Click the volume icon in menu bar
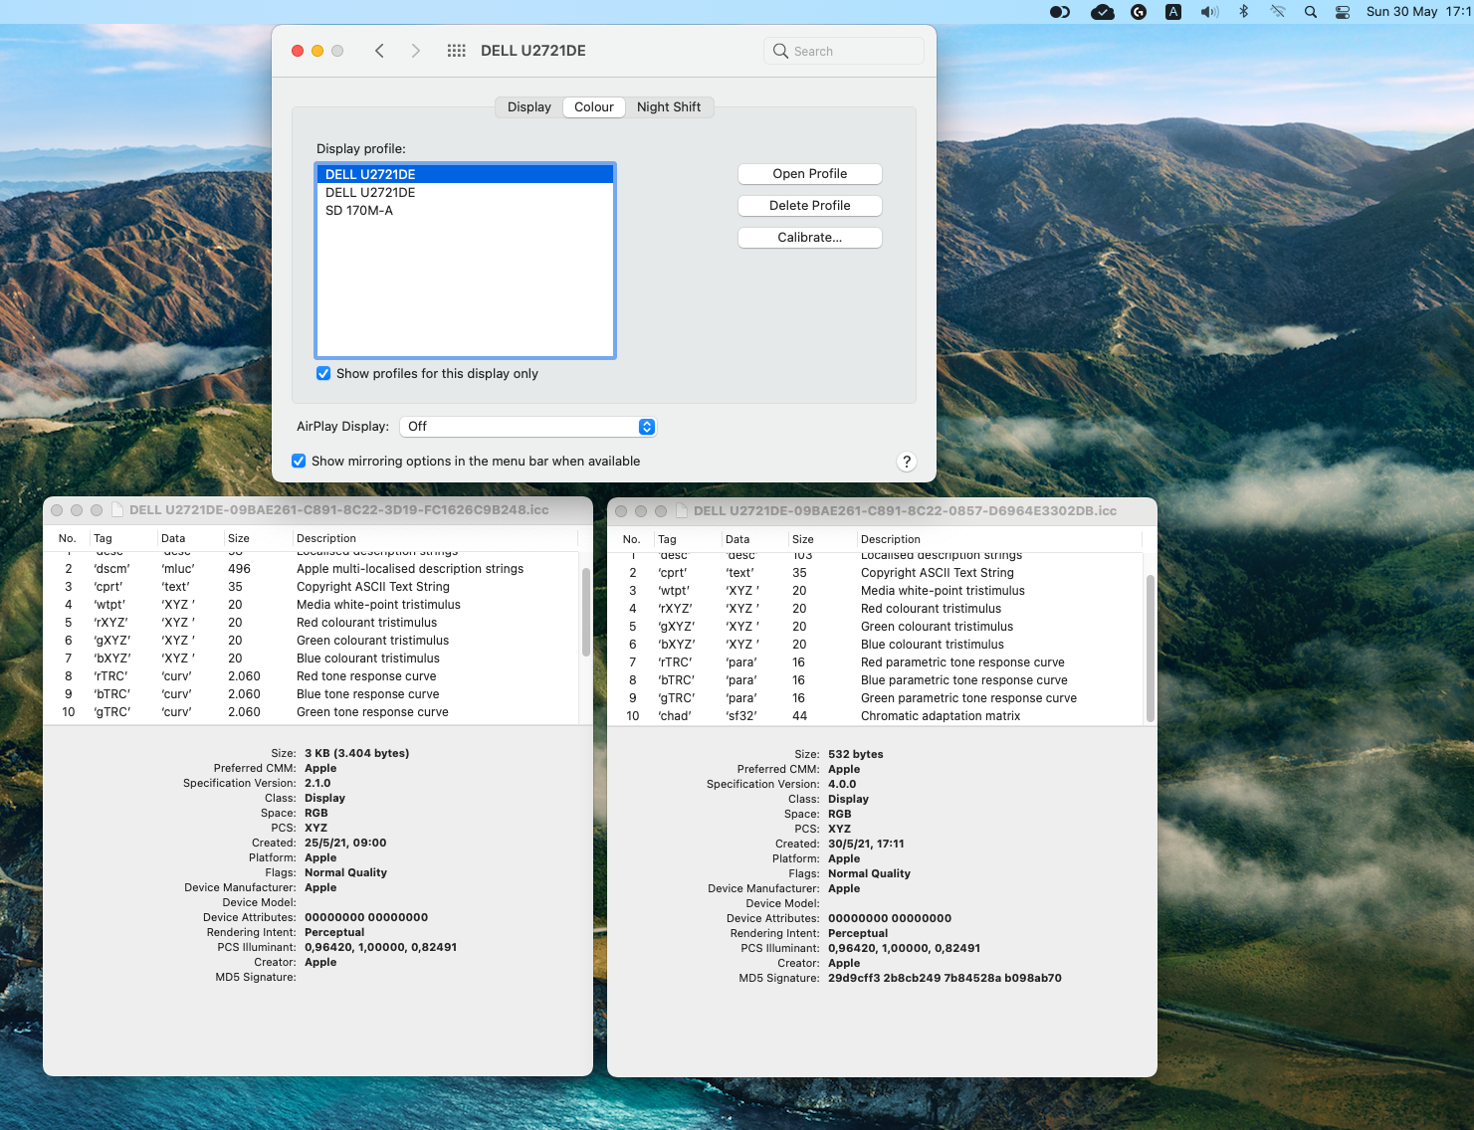Image resolution: width=1474 pixels, height=1130 pixels. [1209, 12]
